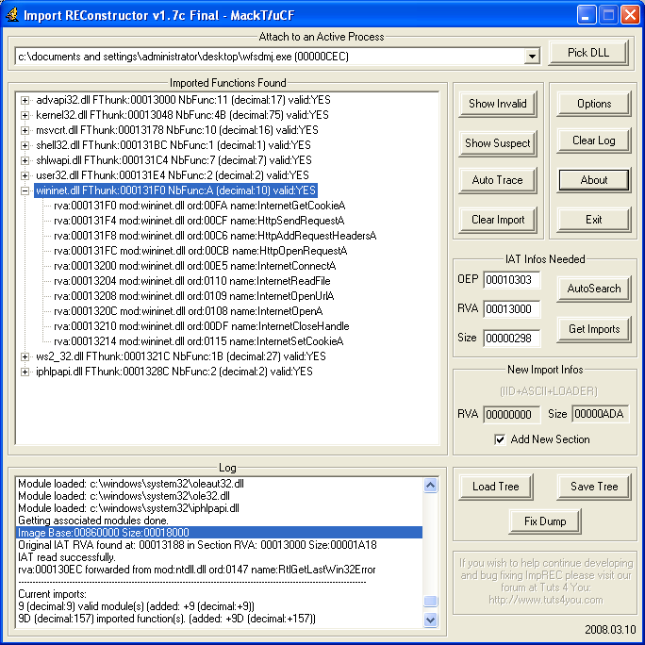Run AutoSearch for the IAT
This screenshot has height=645, width=645.
click(x=594, y=289)
